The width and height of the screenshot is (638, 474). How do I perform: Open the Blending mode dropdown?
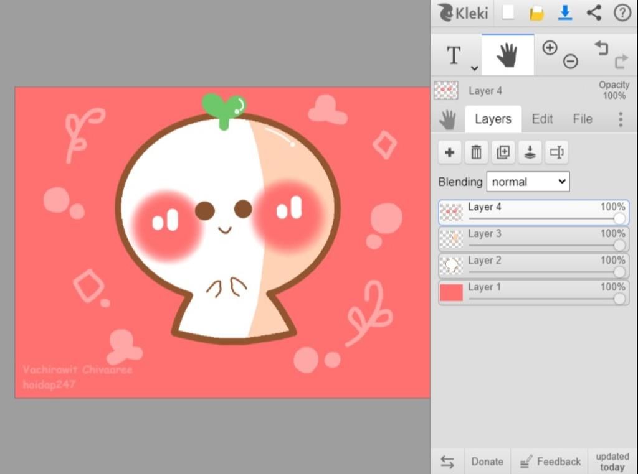(x=528, y=182)
